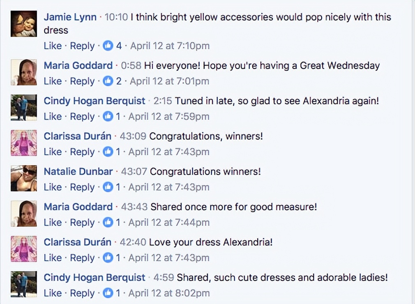Reply to Maria Goddard's 'Hi everyone' comment
Viewport: 415px width, 304px height.
click(82, 81)
